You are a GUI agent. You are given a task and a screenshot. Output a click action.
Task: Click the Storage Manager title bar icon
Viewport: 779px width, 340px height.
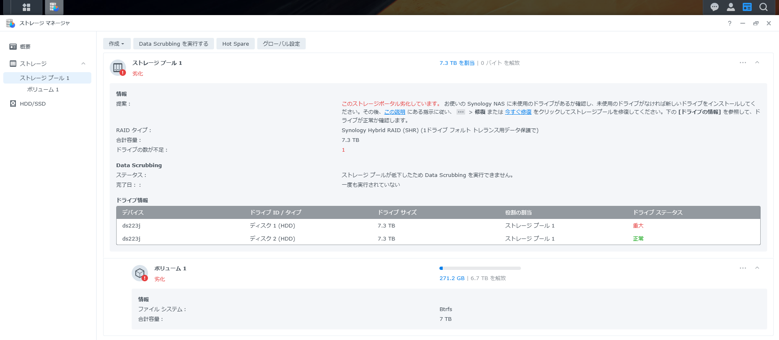click(x=11, y=23)
